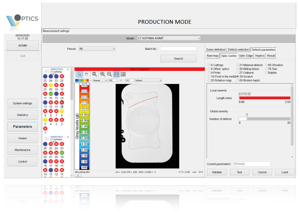Open the Without overlay dropdown
This screenshot has height=223, width=299.
coord(148,81)
